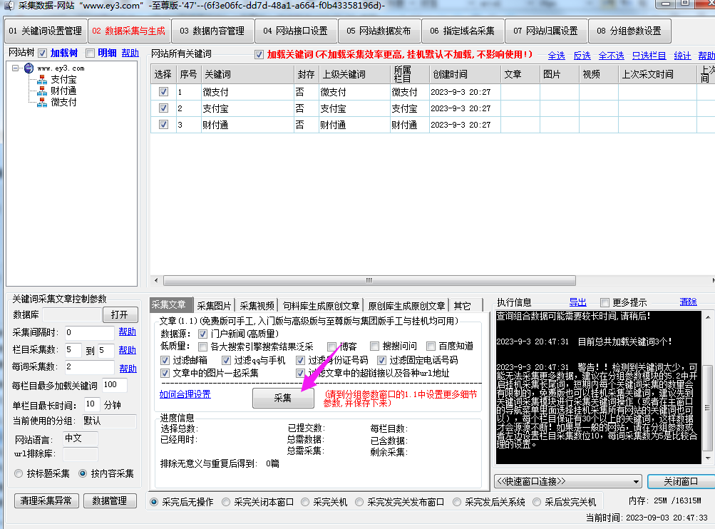The image size is (715, 529).
Task: Open the 04 网站接口设置 tab
Action: coord(296,31)
